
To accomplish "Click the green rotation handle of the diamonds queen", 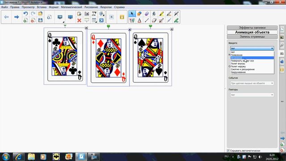I will click(108, 27).
